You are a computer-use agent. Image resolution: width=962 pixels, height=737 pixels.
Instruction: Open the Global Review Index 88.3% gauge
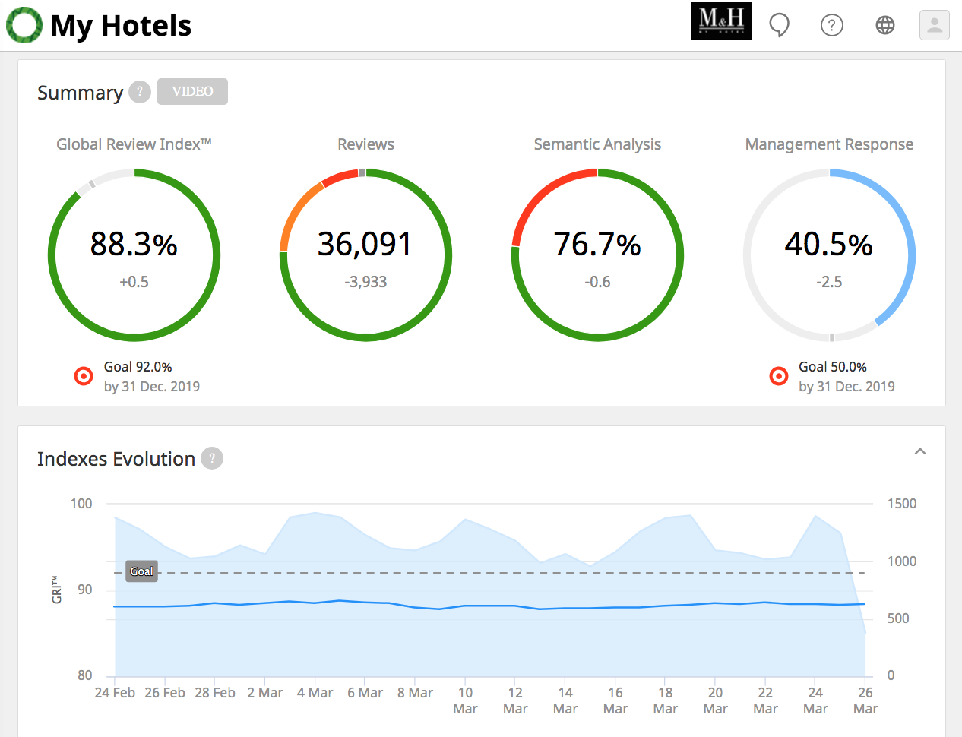(134, 255)
